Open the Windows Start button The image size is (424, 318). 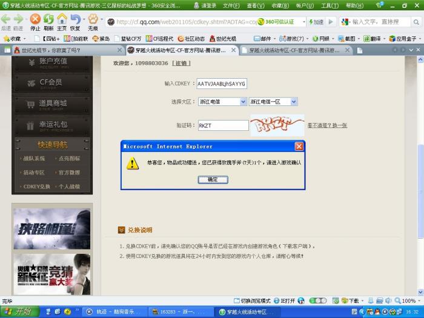pos(19,312)
